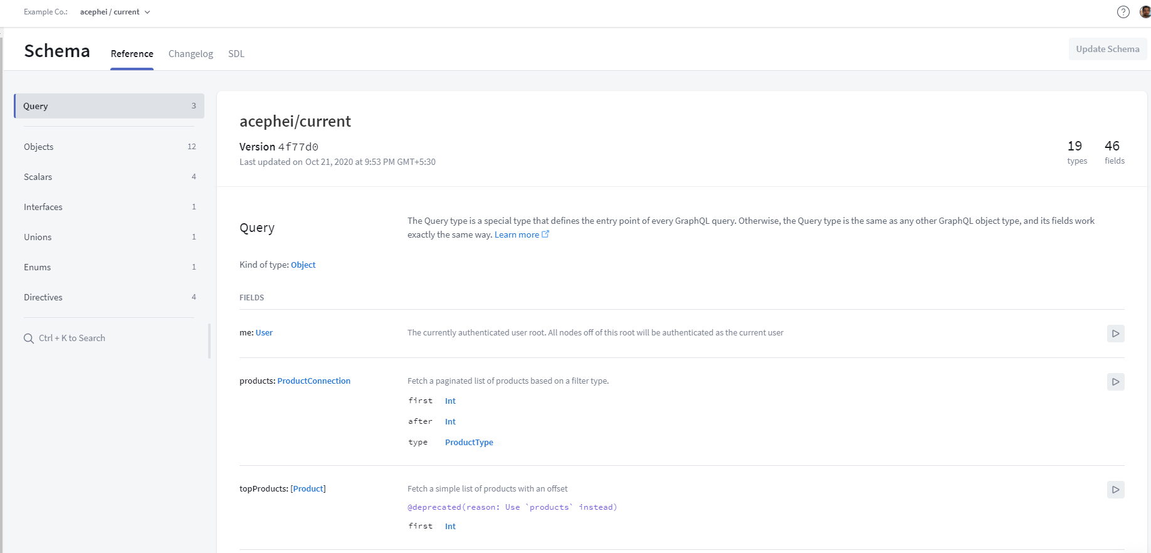Viewport: 1151px width, 553px height.
Task: Click play icon for products field
Action: (x=1115, y=382)
